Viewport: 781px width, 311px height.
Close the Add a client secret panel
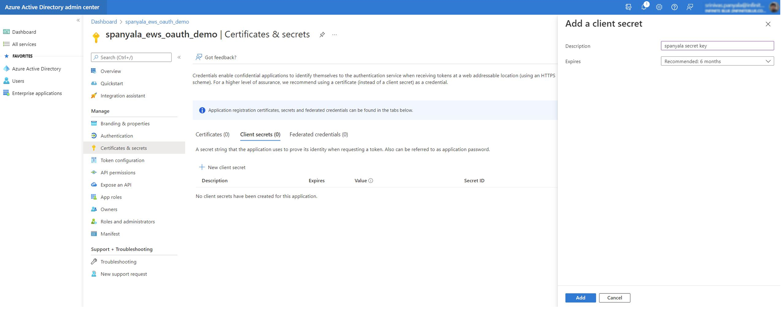(768, 24)
